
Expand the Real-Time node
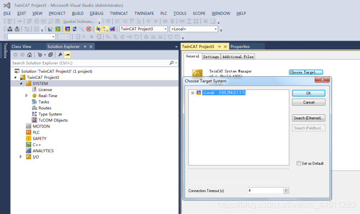pyautogui.click(x=26, y=96)
